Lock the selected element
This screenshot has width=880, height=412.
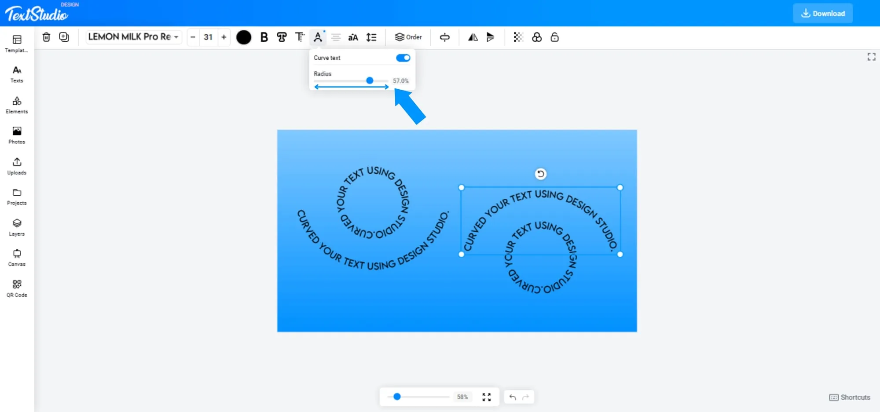[555, 37]
